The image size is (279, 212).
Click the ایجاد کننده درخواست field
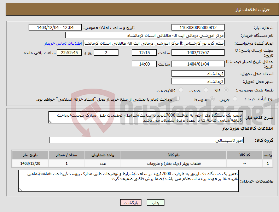(154, 43)
